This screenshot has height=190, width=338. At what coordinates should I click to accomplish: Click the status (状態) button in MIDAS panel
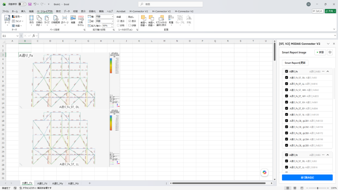(x=320, y=52)
